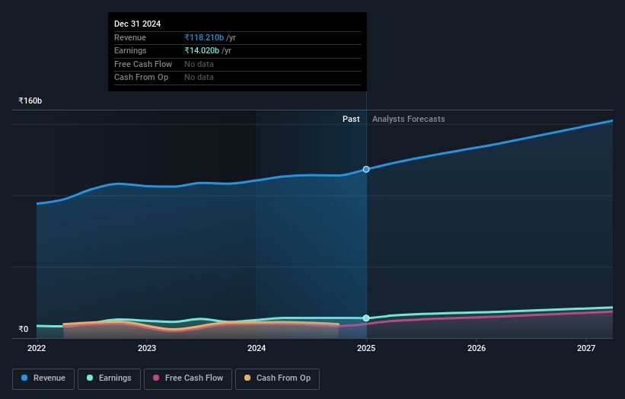Screen dimensions: 625x399
Task: Click the pink Free Cash Flow dot
Action: [156, 378]
